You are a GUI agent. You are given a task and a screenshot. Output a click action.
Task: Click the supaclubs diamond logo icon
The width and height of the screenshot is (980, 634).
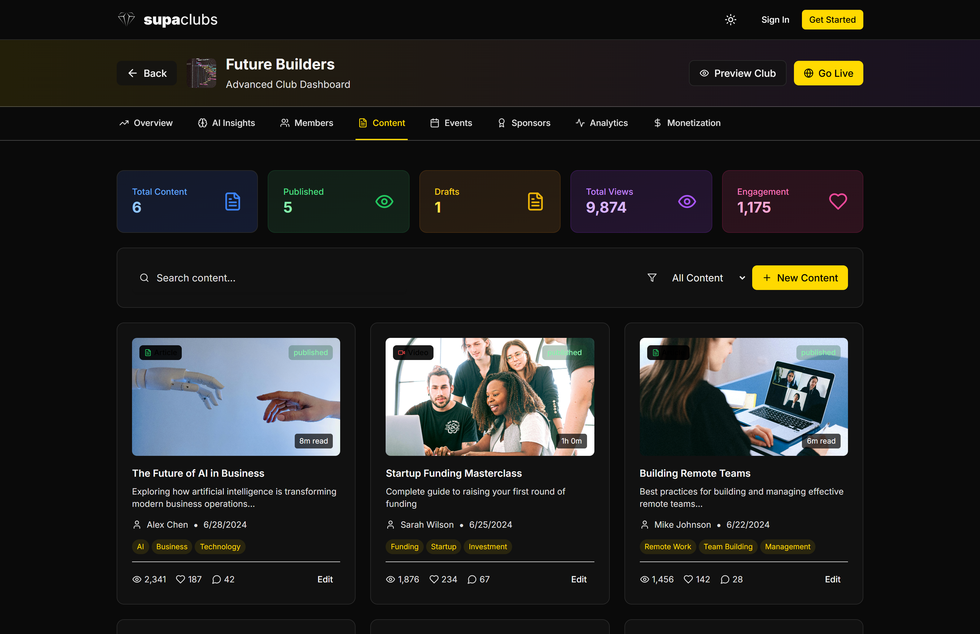click(x=126, y=19)
